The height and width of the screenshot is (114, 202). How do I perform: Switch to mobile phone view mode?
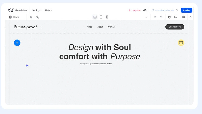107,17
